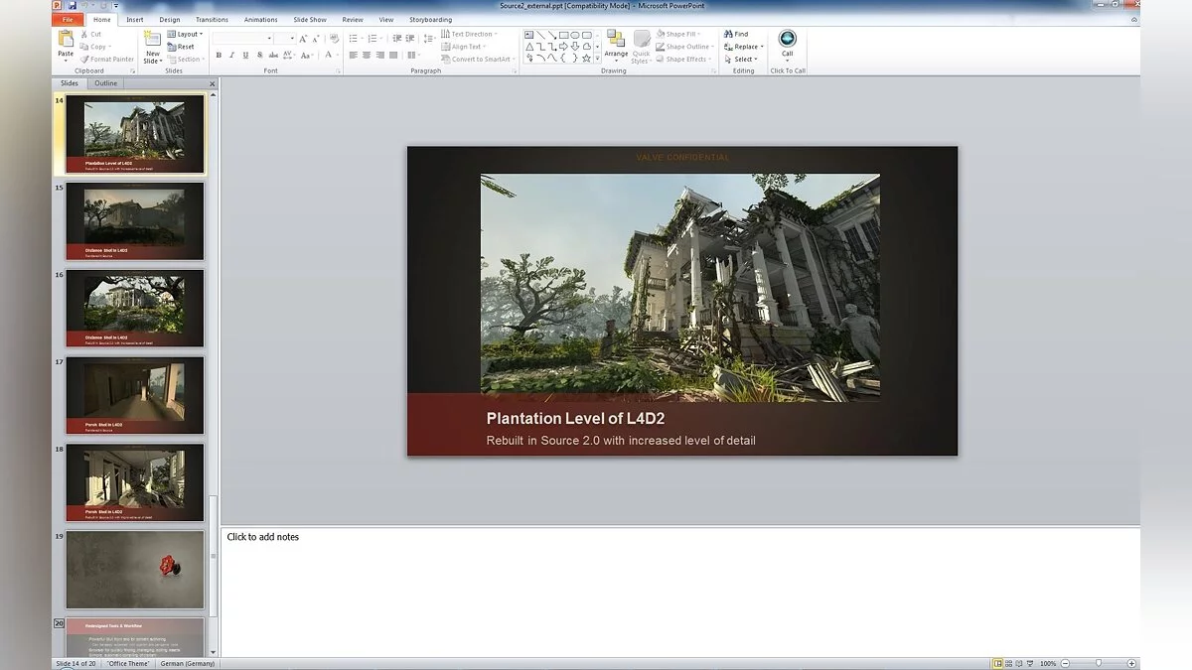Select slide 19 thumbnail with red object

click(135, 570)
